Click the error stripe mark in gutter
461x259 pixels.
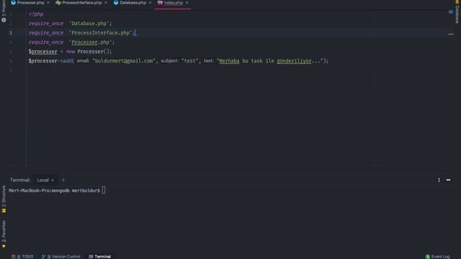[x=451, y=34]
